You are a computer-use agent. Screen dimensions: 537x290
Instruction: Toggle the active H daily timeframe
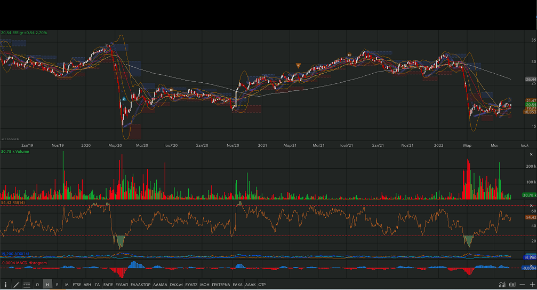point(47,285)
